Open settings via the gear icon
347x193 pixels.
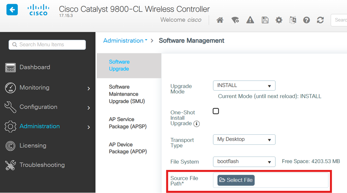pyautogui.click(x=279, y=20)
